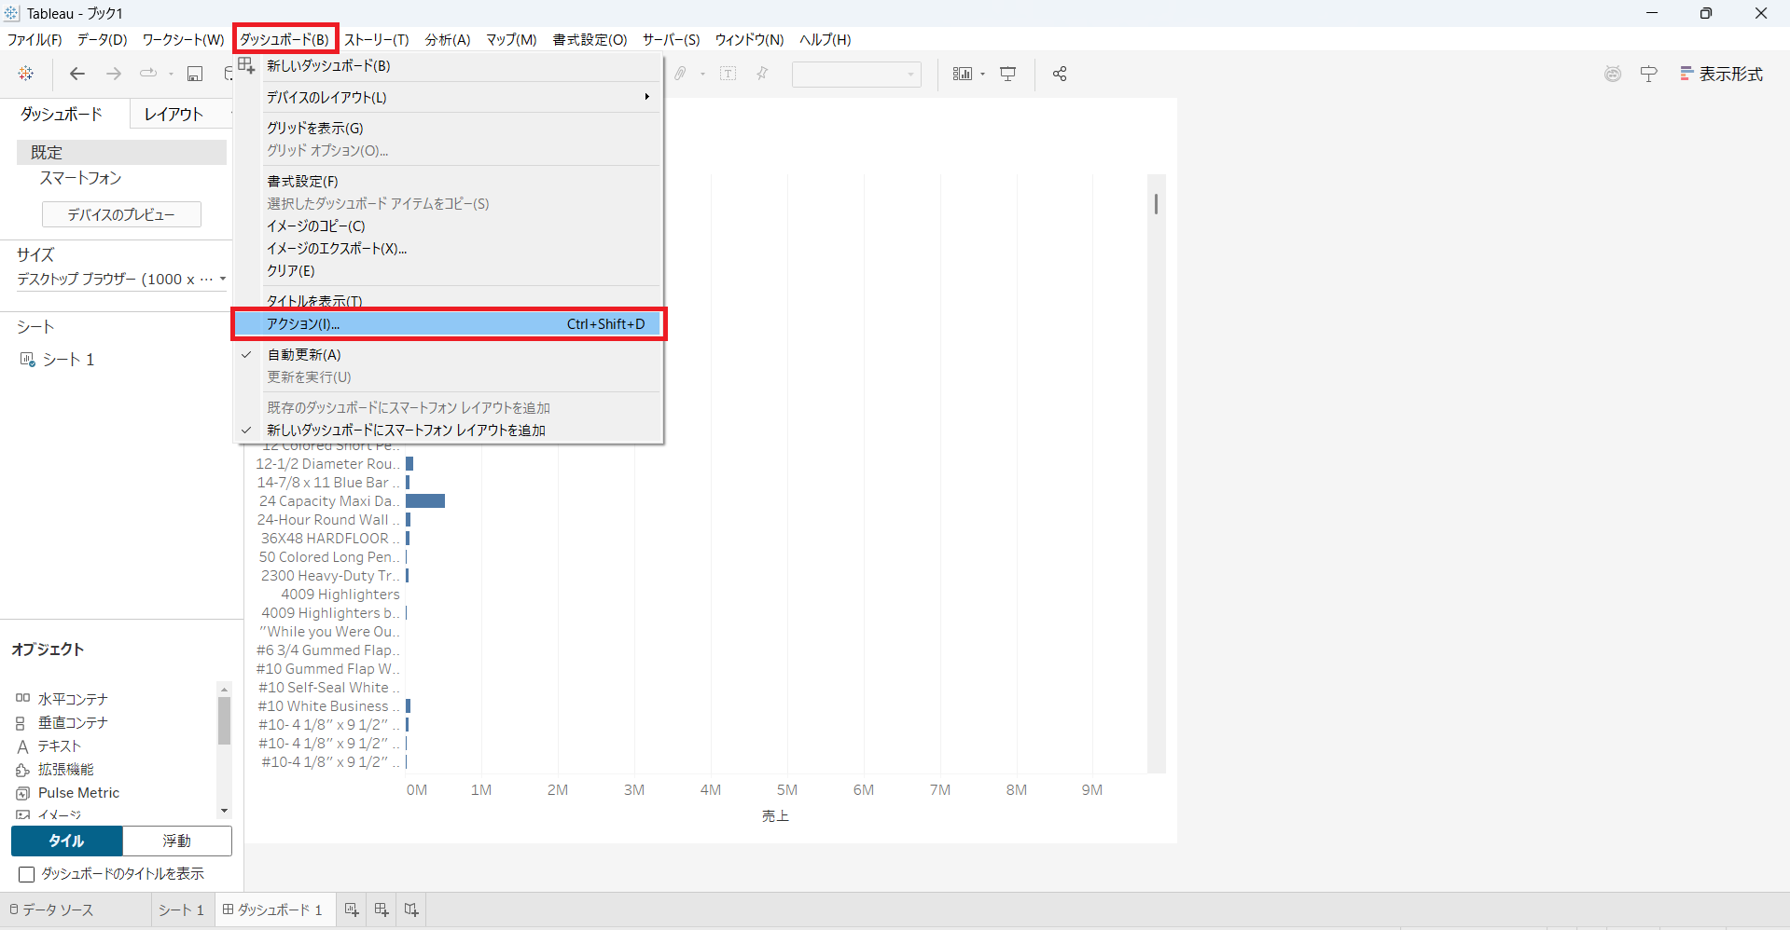Enable ダッシュボードのタイトルを表示 checkbox
The height and width of the screenshot is (930, 1790).
(x=27, y=874)
